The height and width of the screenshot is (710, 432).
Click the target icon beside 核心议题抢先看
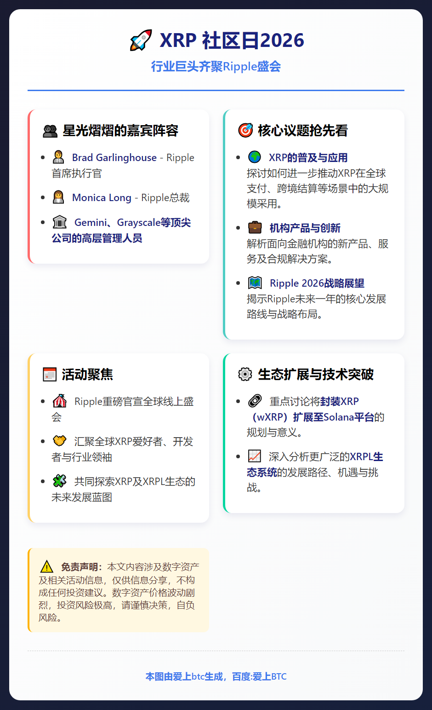pyautogui.click(x=245, y=131)
